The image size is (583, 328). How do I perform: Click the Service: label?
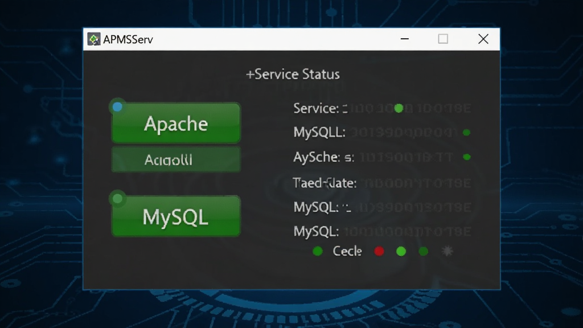316,108
